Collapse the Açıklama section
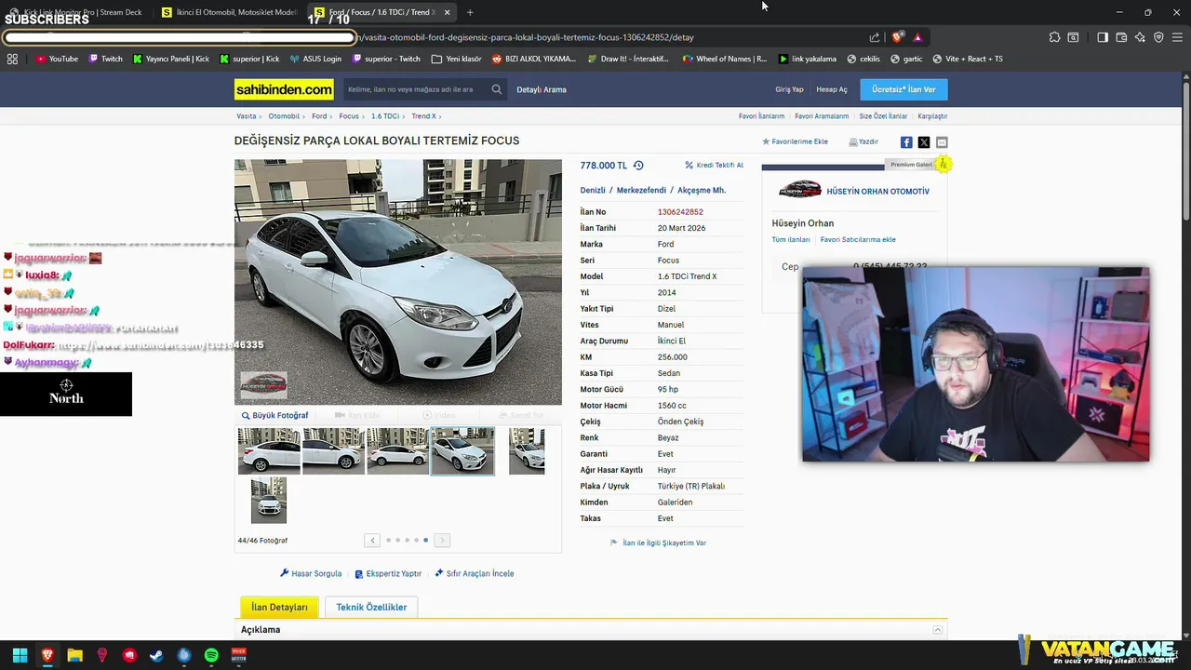 938,630
